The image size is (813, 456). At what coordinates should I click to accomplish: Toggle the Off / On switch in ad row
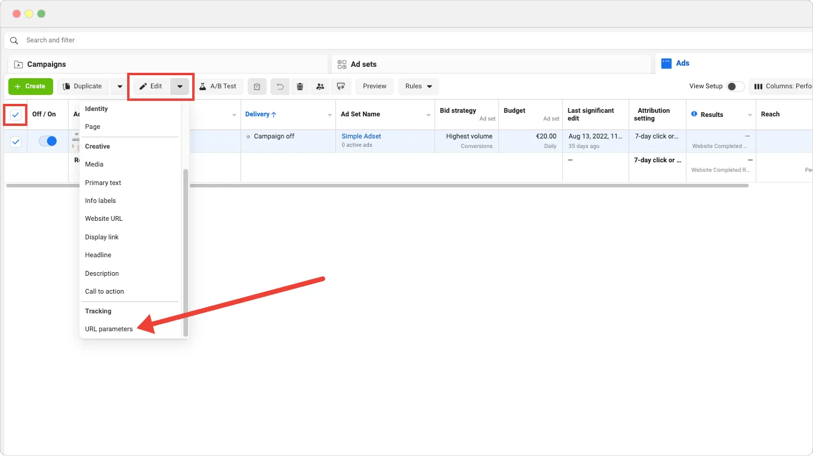[x=48, y=141]
